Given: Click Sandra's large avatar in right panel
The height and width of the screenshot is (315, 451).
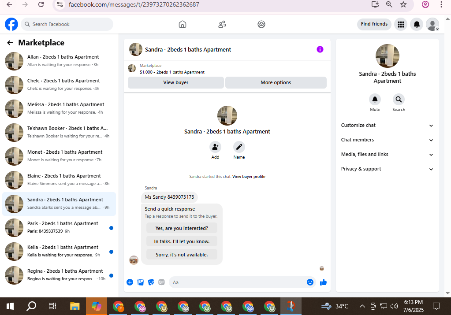Looking at the screenshot, I should click(x=387, y=56).
